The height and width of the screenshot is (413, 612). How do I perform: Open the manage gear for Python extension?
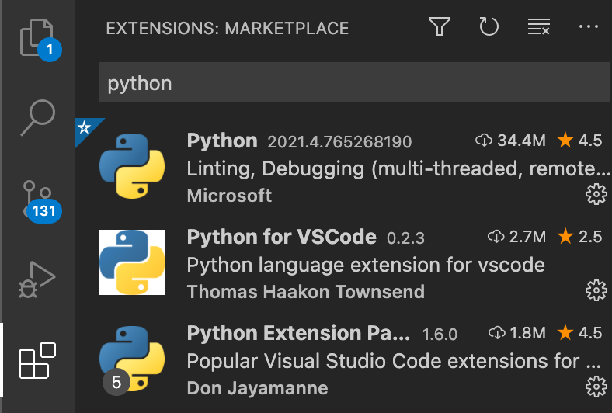coord(595,194)
